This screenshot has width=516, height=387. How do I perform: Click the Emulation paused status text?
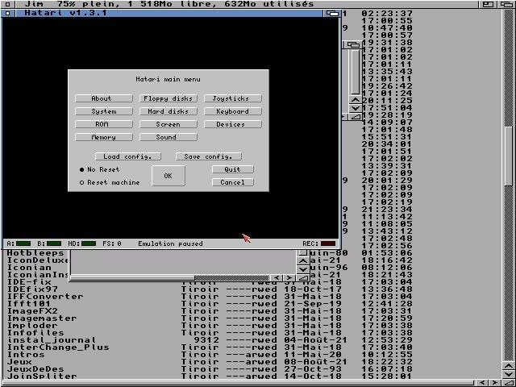pos(170,243)
